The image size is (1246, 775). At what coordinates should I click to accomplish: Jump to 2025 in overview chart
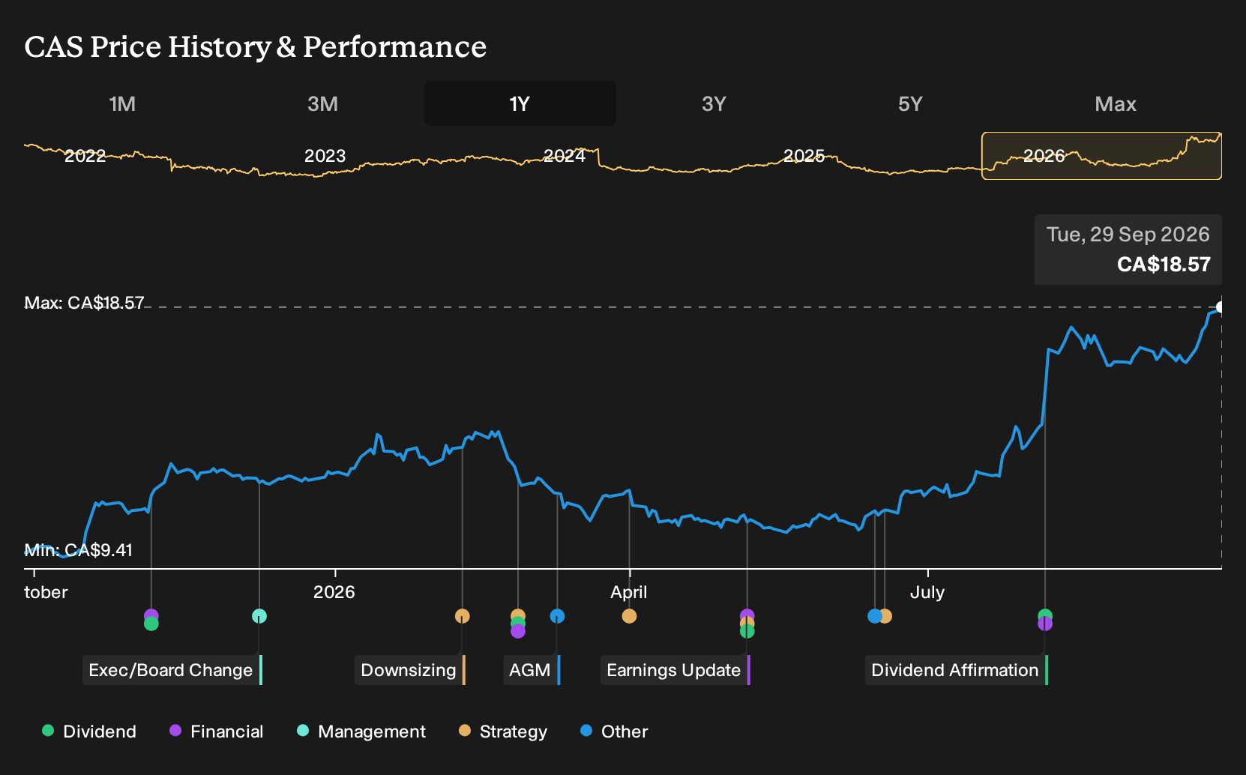pyautogui.click(x=804, y=156)
